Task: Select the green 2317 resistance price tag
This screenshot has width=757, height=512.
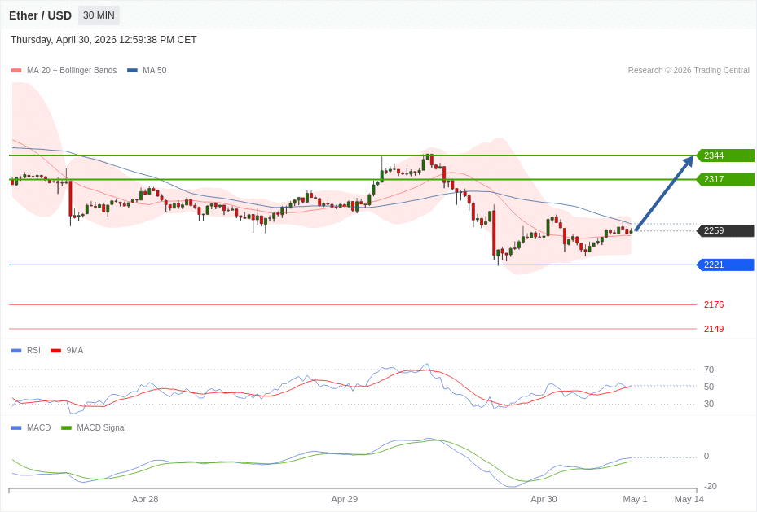Action: (x=725, y=179)
